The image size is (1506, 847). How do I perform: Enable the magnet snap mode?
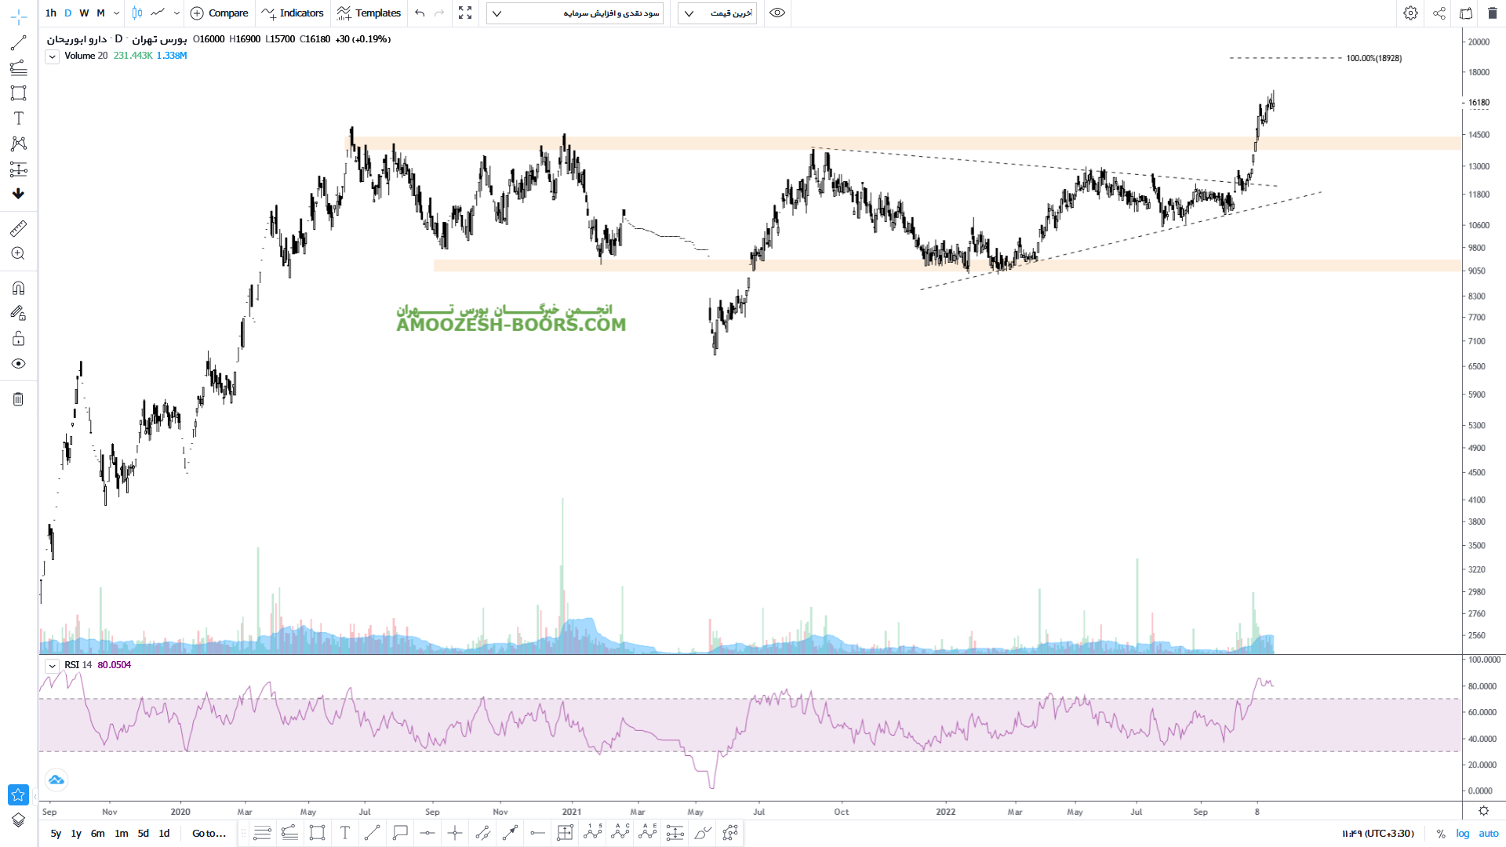point(18,288)
